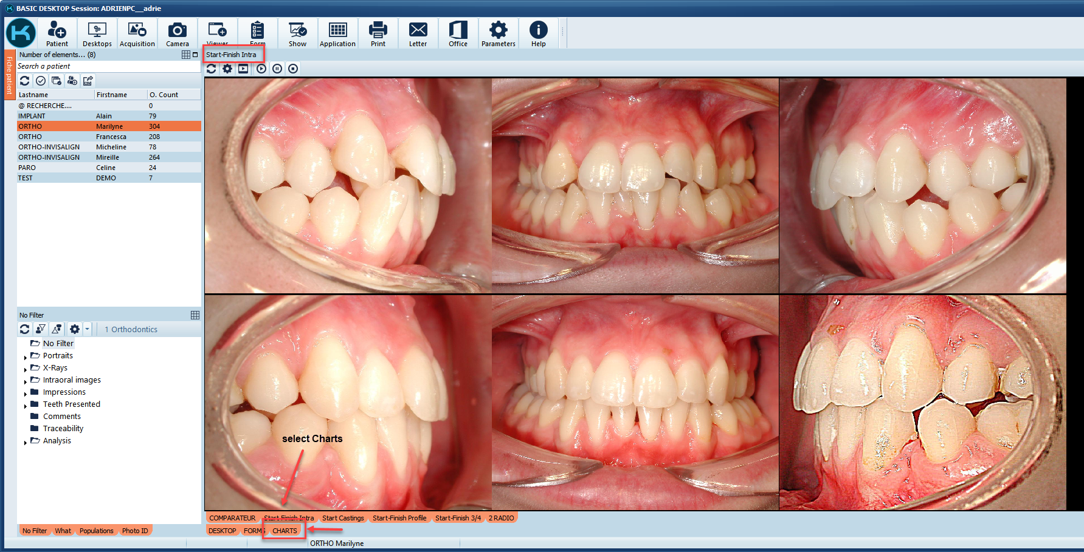This screenshot has width=1084, height=552.
Task: Switch to the CHARTS tab
Action: coord(285,531)
